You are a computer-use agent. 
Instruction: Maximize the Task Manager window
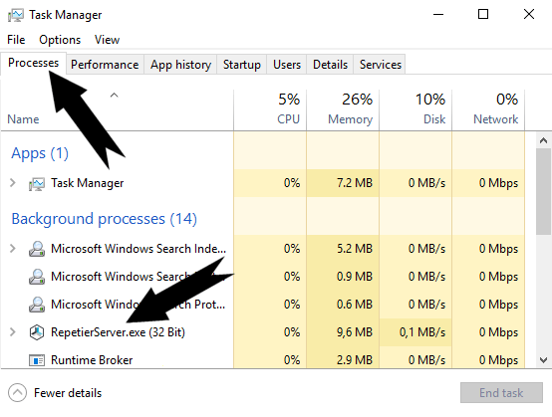483,14
